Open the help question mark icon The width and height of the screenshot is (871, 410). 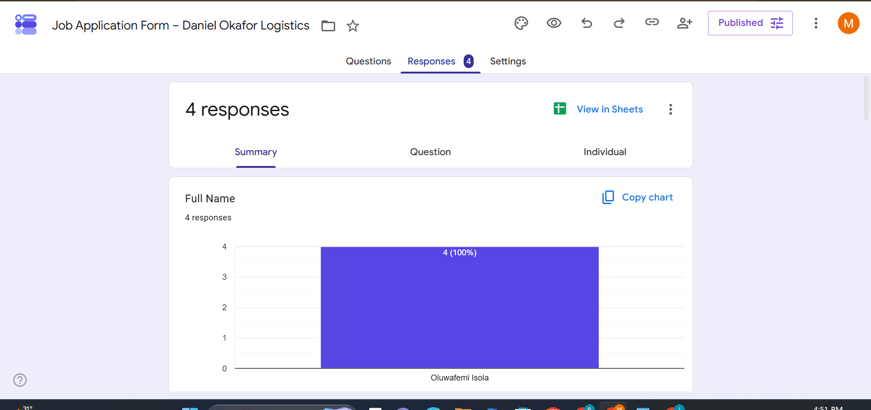20,380
